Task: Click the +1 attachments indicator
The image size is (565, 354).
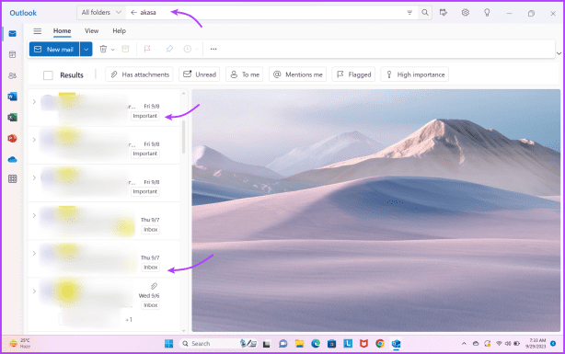Action: click(129, 319)
